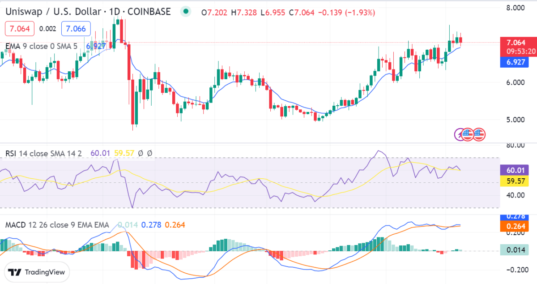
Task: Click the blue 6.927 EMA legend value
Action: (96, 46)
